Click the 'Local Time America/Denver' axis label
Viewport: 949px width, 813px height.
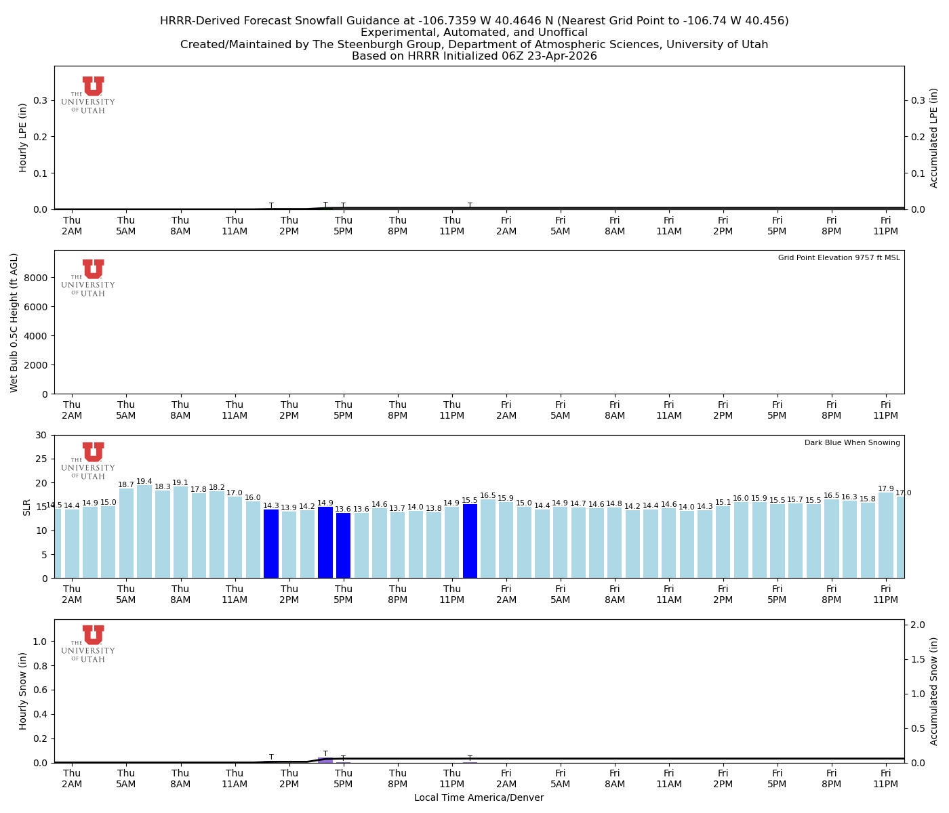[479, 798]
